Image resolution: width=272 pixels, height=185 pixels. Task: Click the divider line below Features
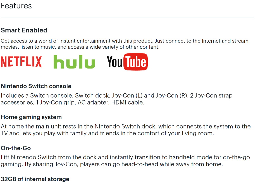click(127, 18)
